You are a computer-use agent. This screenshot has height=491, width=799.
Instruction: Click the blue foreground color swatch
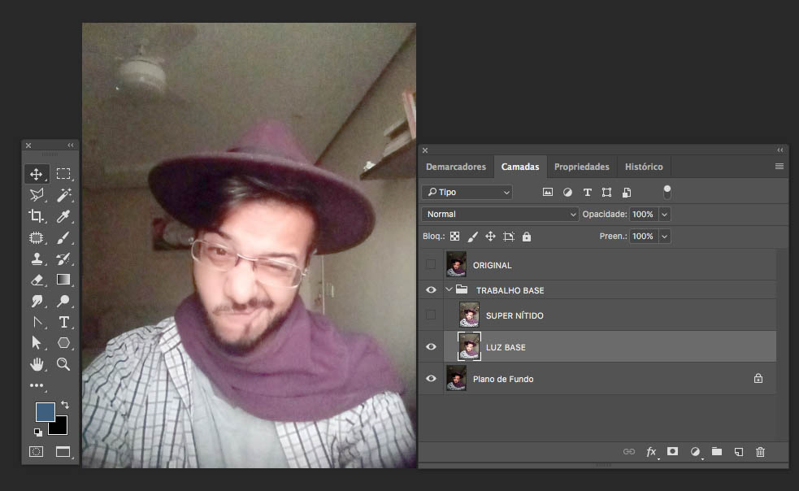pos(45,411)
